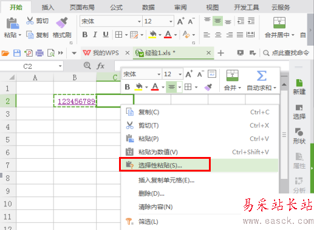Click the Copy icon in ribbon
This screenshot has width=314, height=230.
30,35
